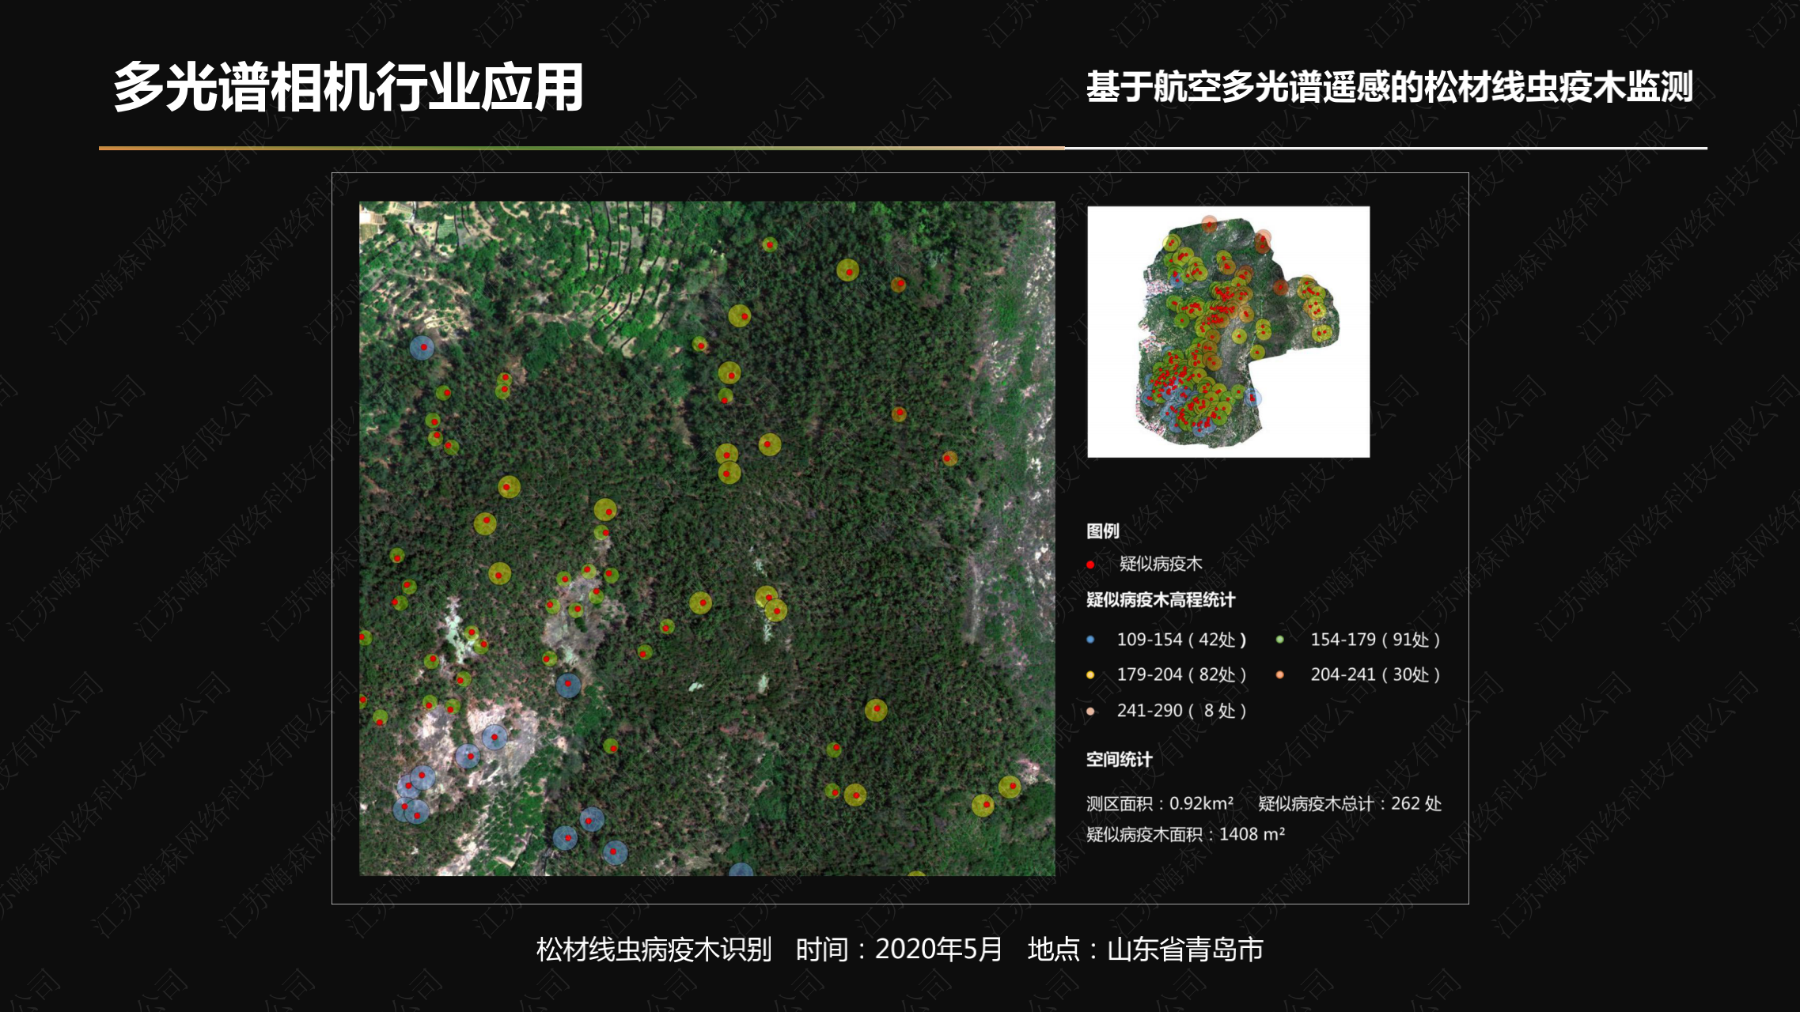Viewport: 1800px width, 1012px height.
Task: Click the 疑似病疫木高程统计 heading
Action: tap(1161, 600)
